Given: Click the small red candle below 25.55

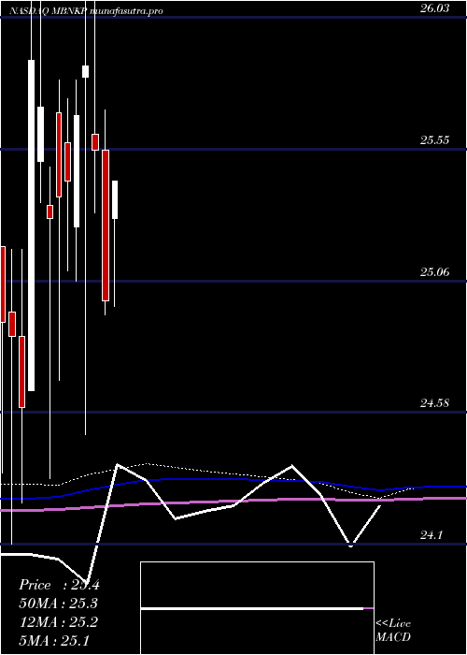Looking at the screenshot, I should point(50,211).
